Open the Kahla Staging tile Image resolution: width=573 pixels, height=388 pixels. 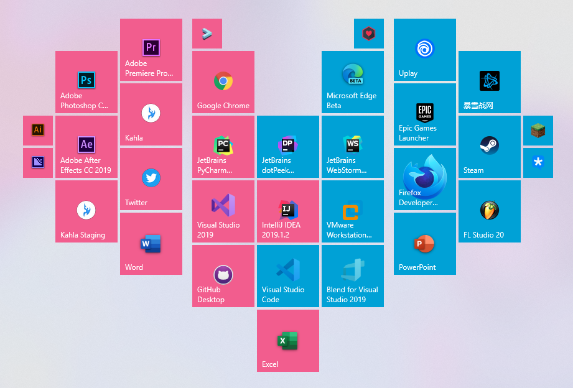(x=86, y=211)
